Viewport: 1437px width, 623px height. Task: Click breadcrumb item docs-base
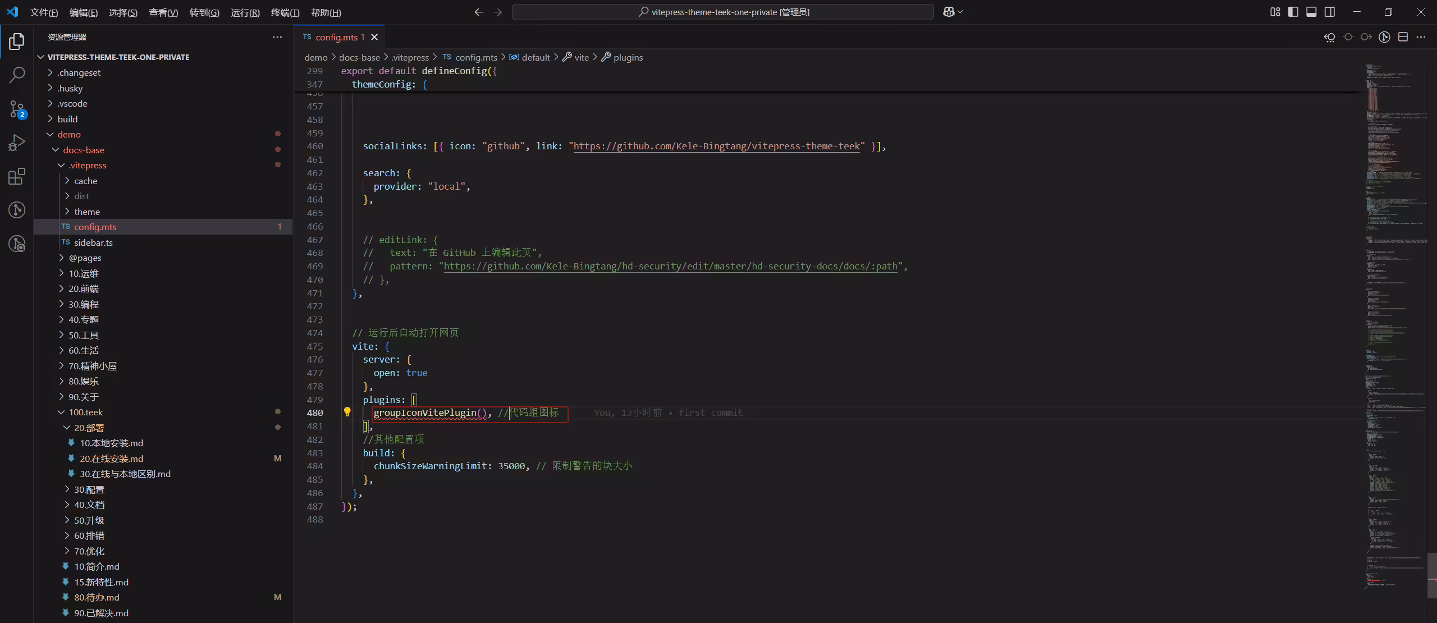pyautogui.click(x=359, y=57)
